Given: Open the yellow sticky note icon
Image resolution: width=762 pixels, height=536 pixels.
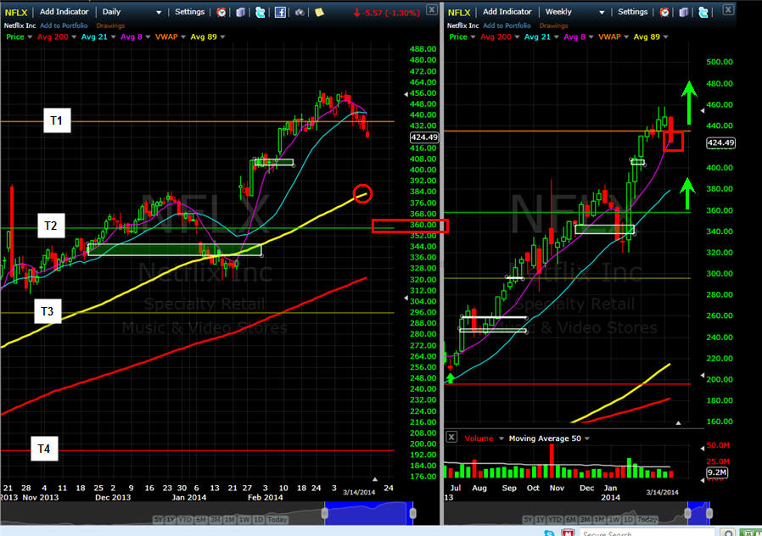Looking at the screenshot, I should (319, 12).
